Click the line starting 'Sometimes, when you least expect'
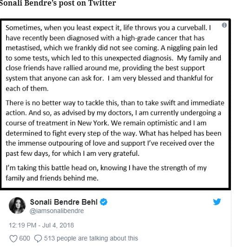The width and height of the screenshot is (249, 247). (x=108, y=28)
